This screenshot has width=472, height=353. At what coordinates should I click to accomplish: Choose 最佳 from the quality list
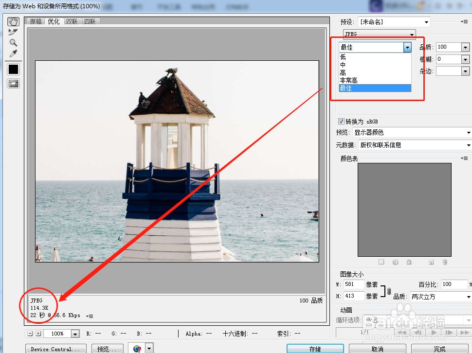[375, 88]
